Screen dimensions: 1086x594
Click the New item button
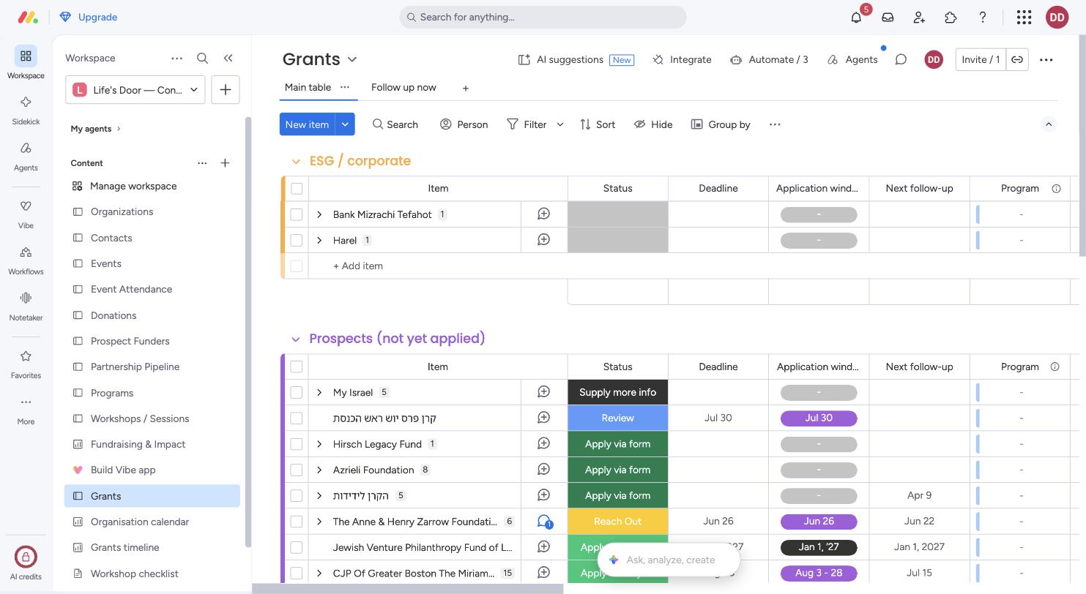[x=308, y=124]
